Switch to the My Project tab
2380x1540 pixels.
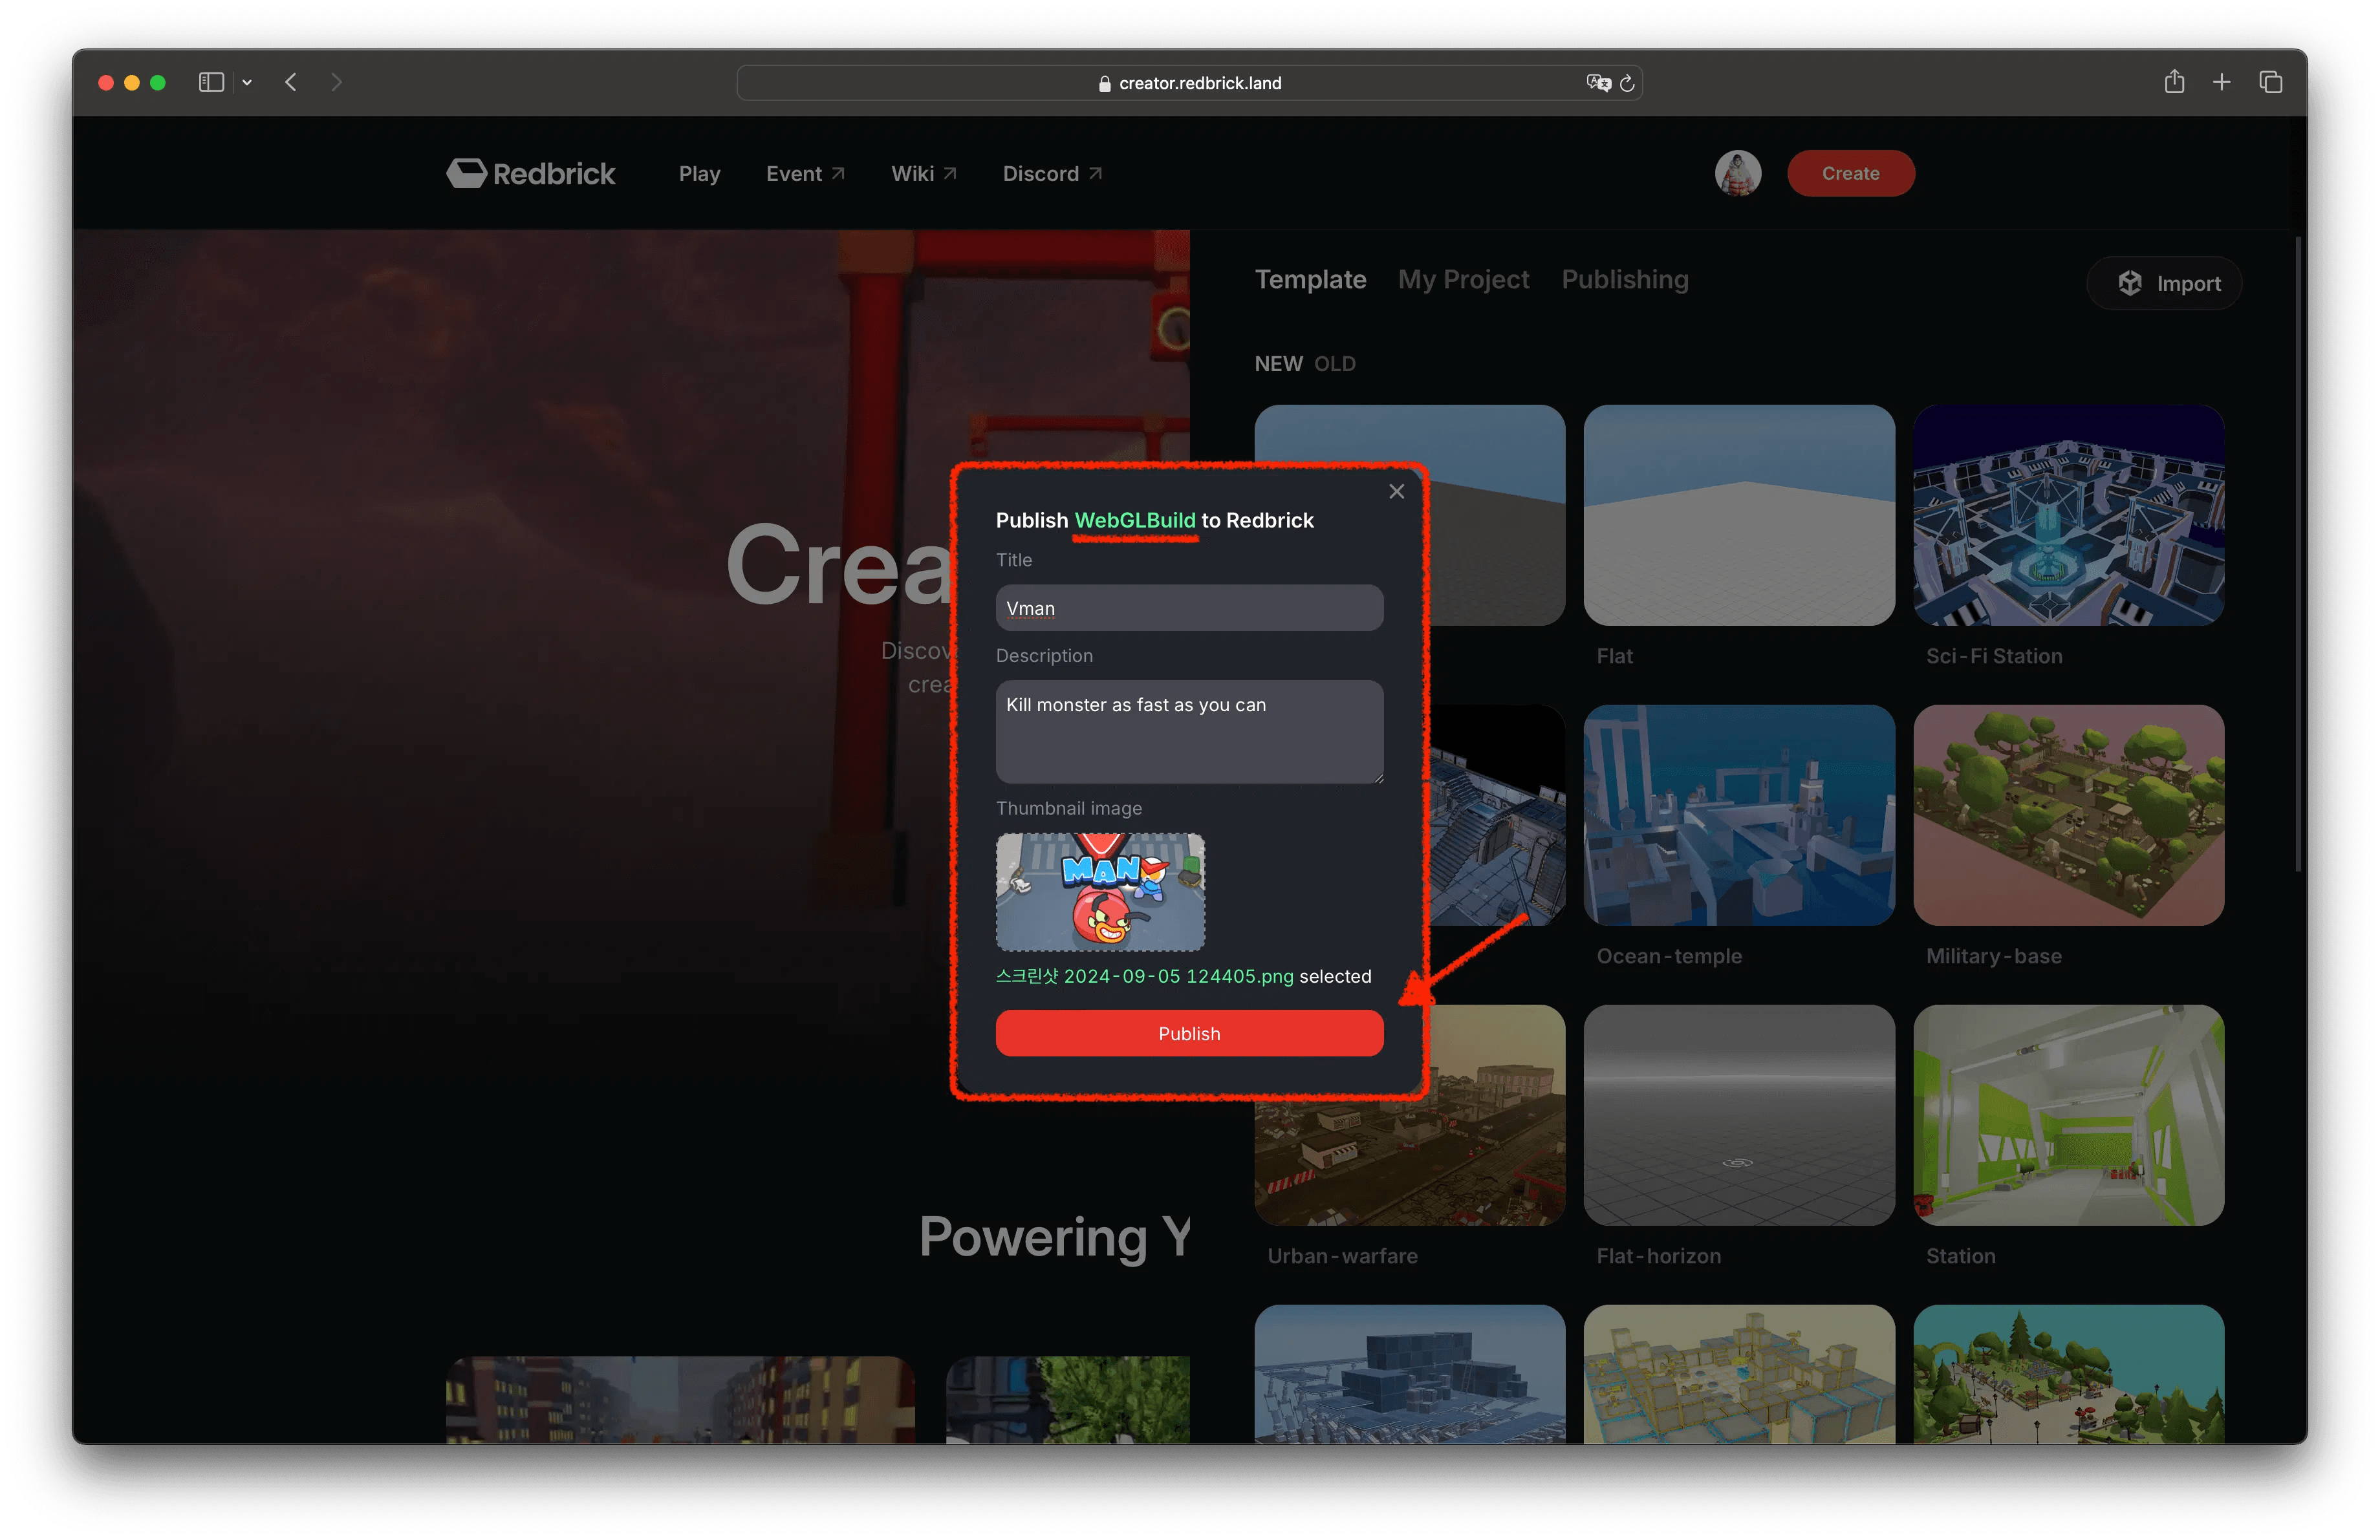point(1463,280)
